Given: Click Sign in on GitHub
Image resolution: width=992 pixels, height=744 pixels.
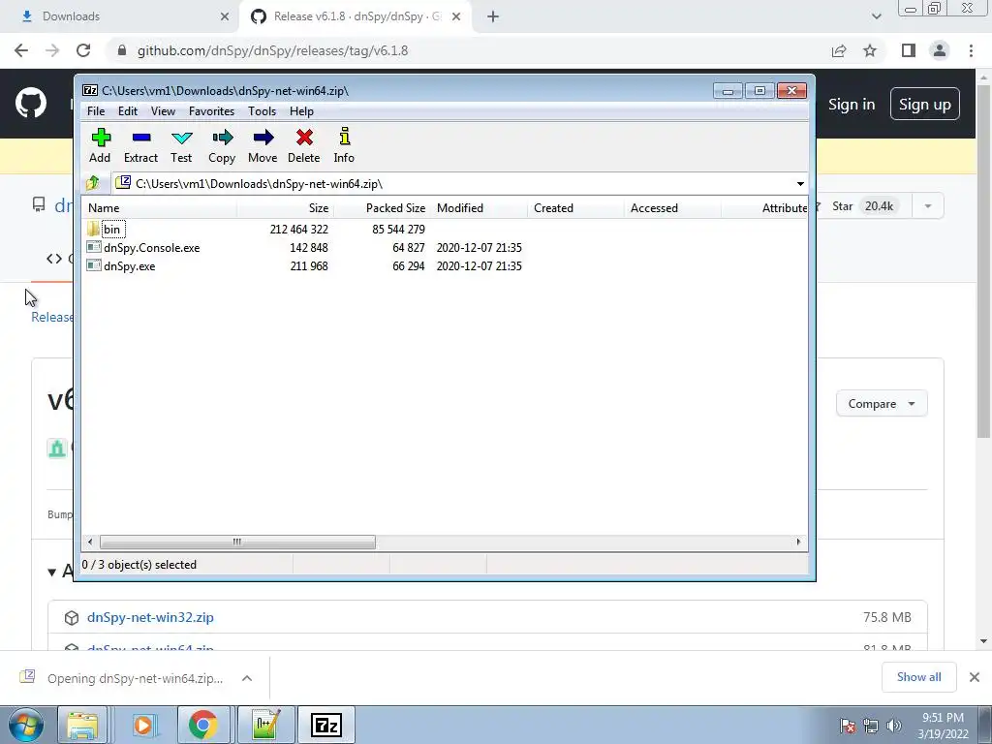Looking at the screenshot, I should [x=852, y=105].
